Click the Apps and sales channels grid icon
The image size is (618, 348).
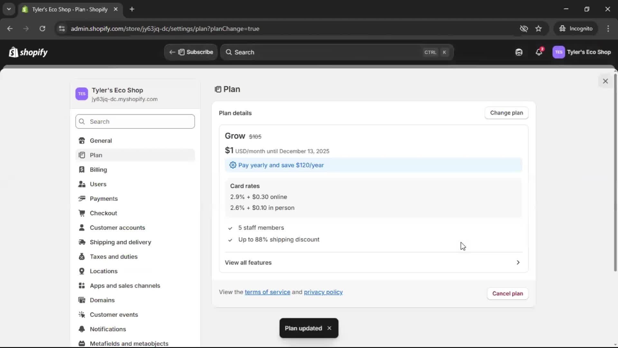coord(82,286)
